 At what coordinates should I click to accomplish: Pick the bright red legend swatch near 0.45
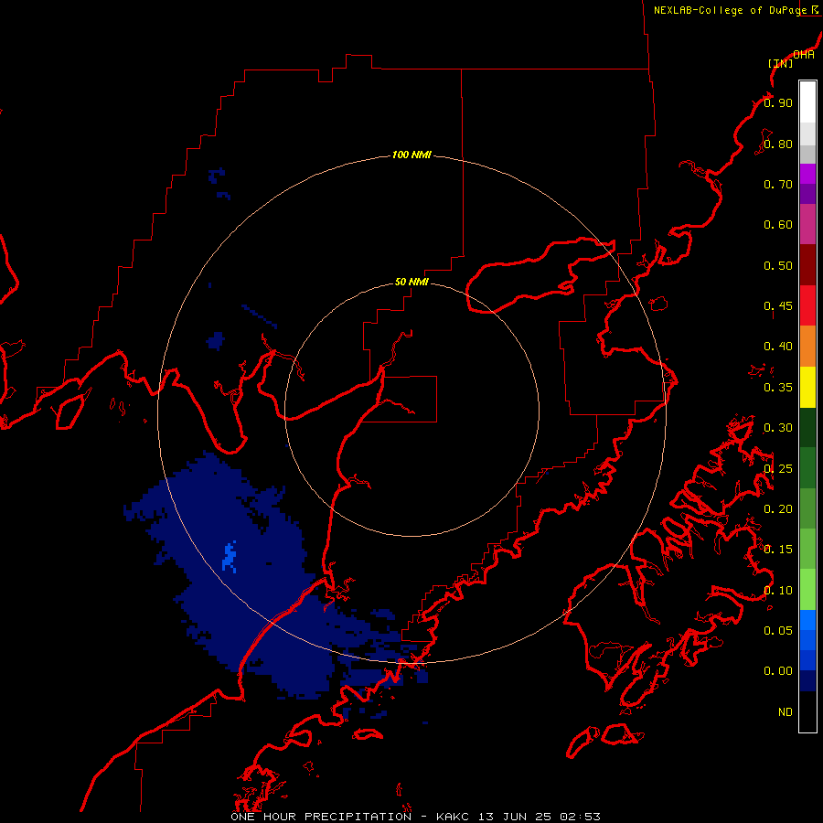pyautogui.click(x=807, y=305)
